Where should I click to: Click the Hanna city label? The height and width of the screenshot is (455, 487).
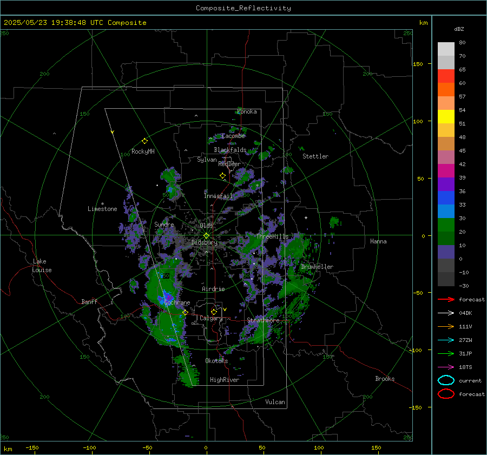378,241
